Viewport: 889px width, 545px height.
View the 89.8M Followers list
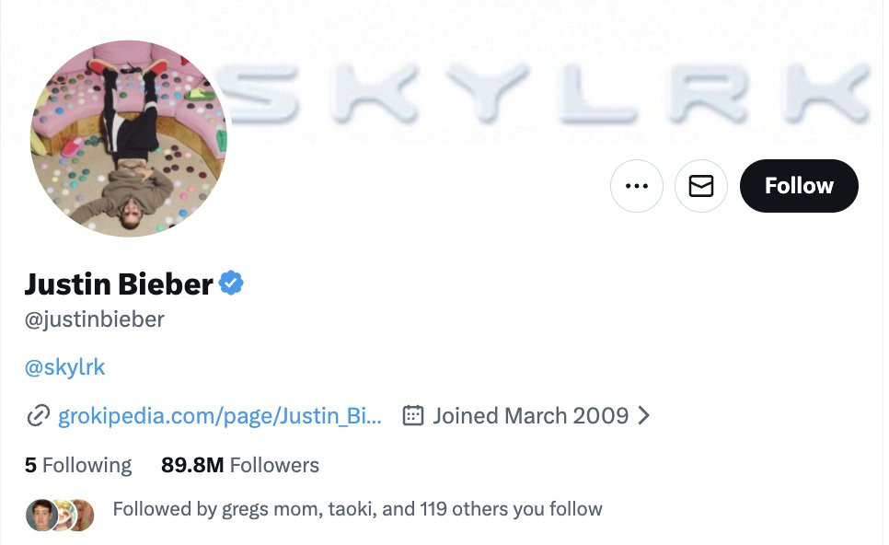click(x=240, y=466)
